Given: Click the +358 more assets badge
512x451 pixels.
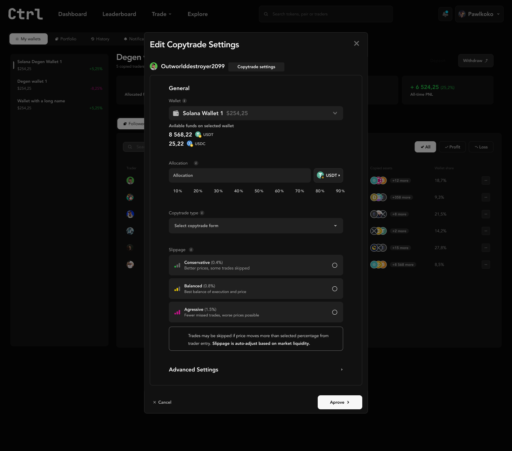Looking at the screenshot, I should click(x=402, y=197).
